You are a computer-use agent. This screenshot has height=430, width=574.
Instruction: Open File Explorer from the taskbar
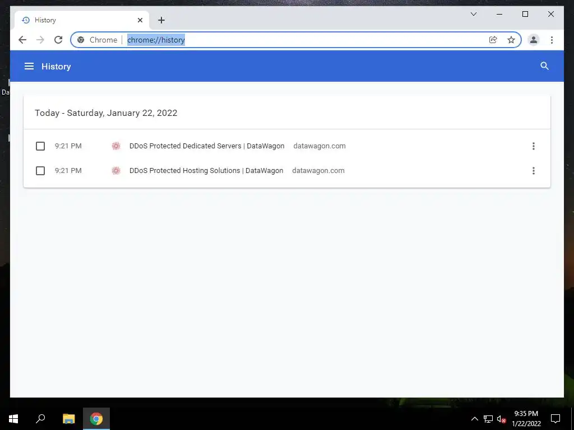click(x=68, y=419)
